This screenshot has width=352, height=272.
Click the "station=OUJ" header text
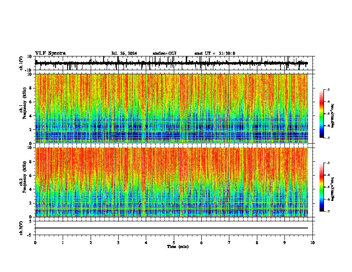[164, 53]
